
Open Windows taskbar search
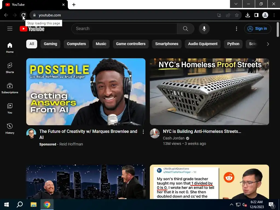point(20,205)
